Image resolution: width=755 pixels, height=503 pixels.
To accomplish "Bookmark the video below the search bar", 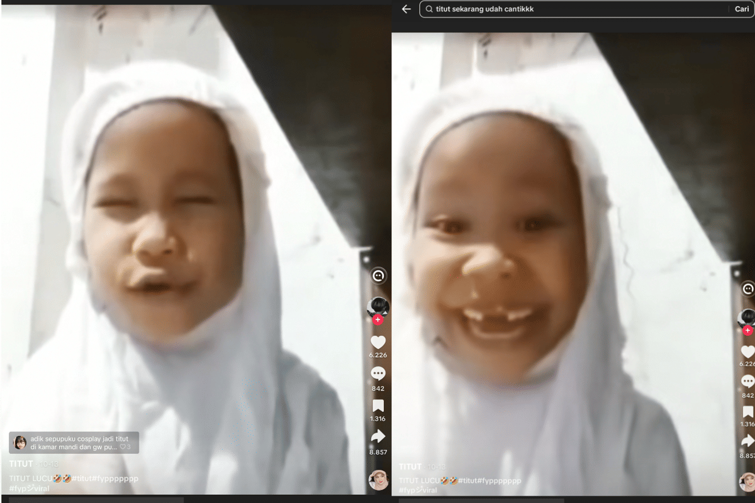I will [x=747, y=412].
